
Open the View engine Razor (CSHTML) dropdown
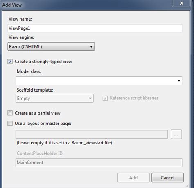51,47
